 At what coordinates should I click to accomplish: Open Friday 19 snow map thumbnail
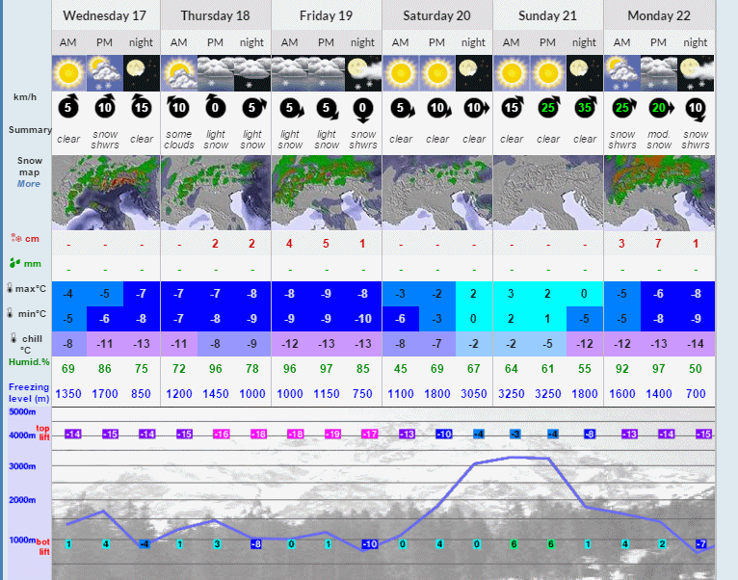(327, 193)
